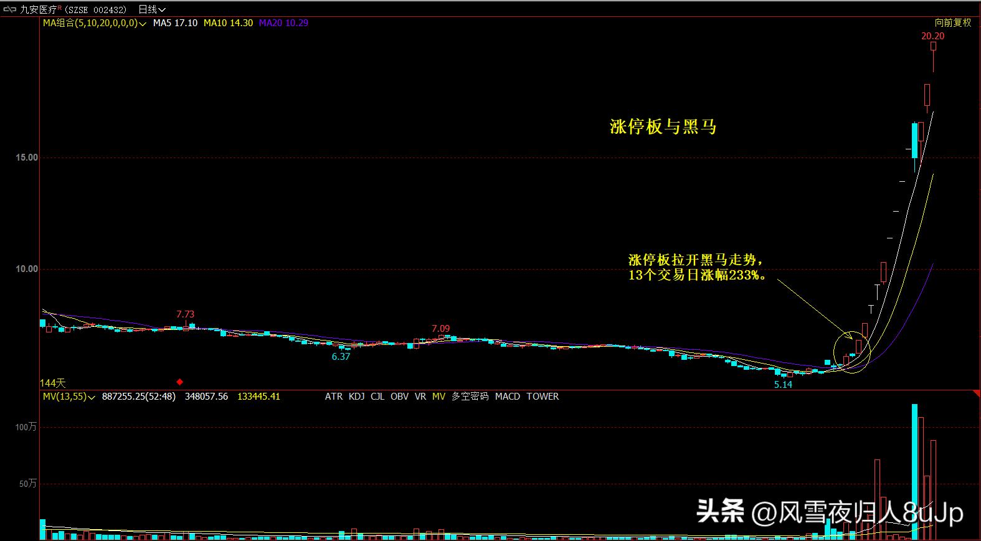Switch to the CJL indicator tab

(377, 397)
